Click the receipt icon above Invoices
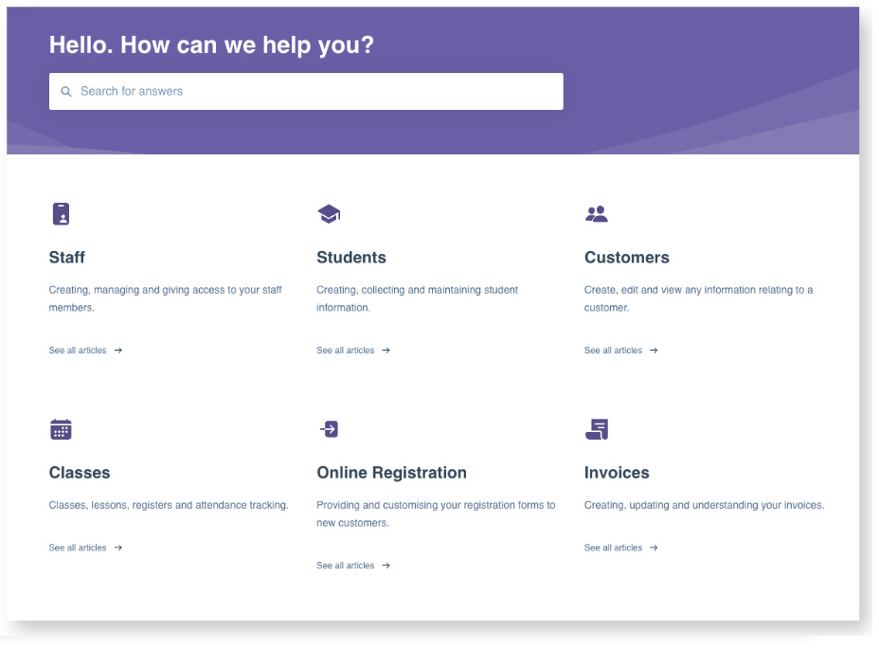The width and height of the screenshot is (879, 649). (x=597, y=429)
